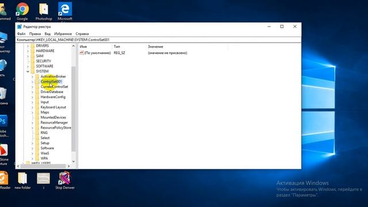This screenshot has height=207, width=368.
Task: Select the ActivationBroker folder icon
Action: coord(37,76)
